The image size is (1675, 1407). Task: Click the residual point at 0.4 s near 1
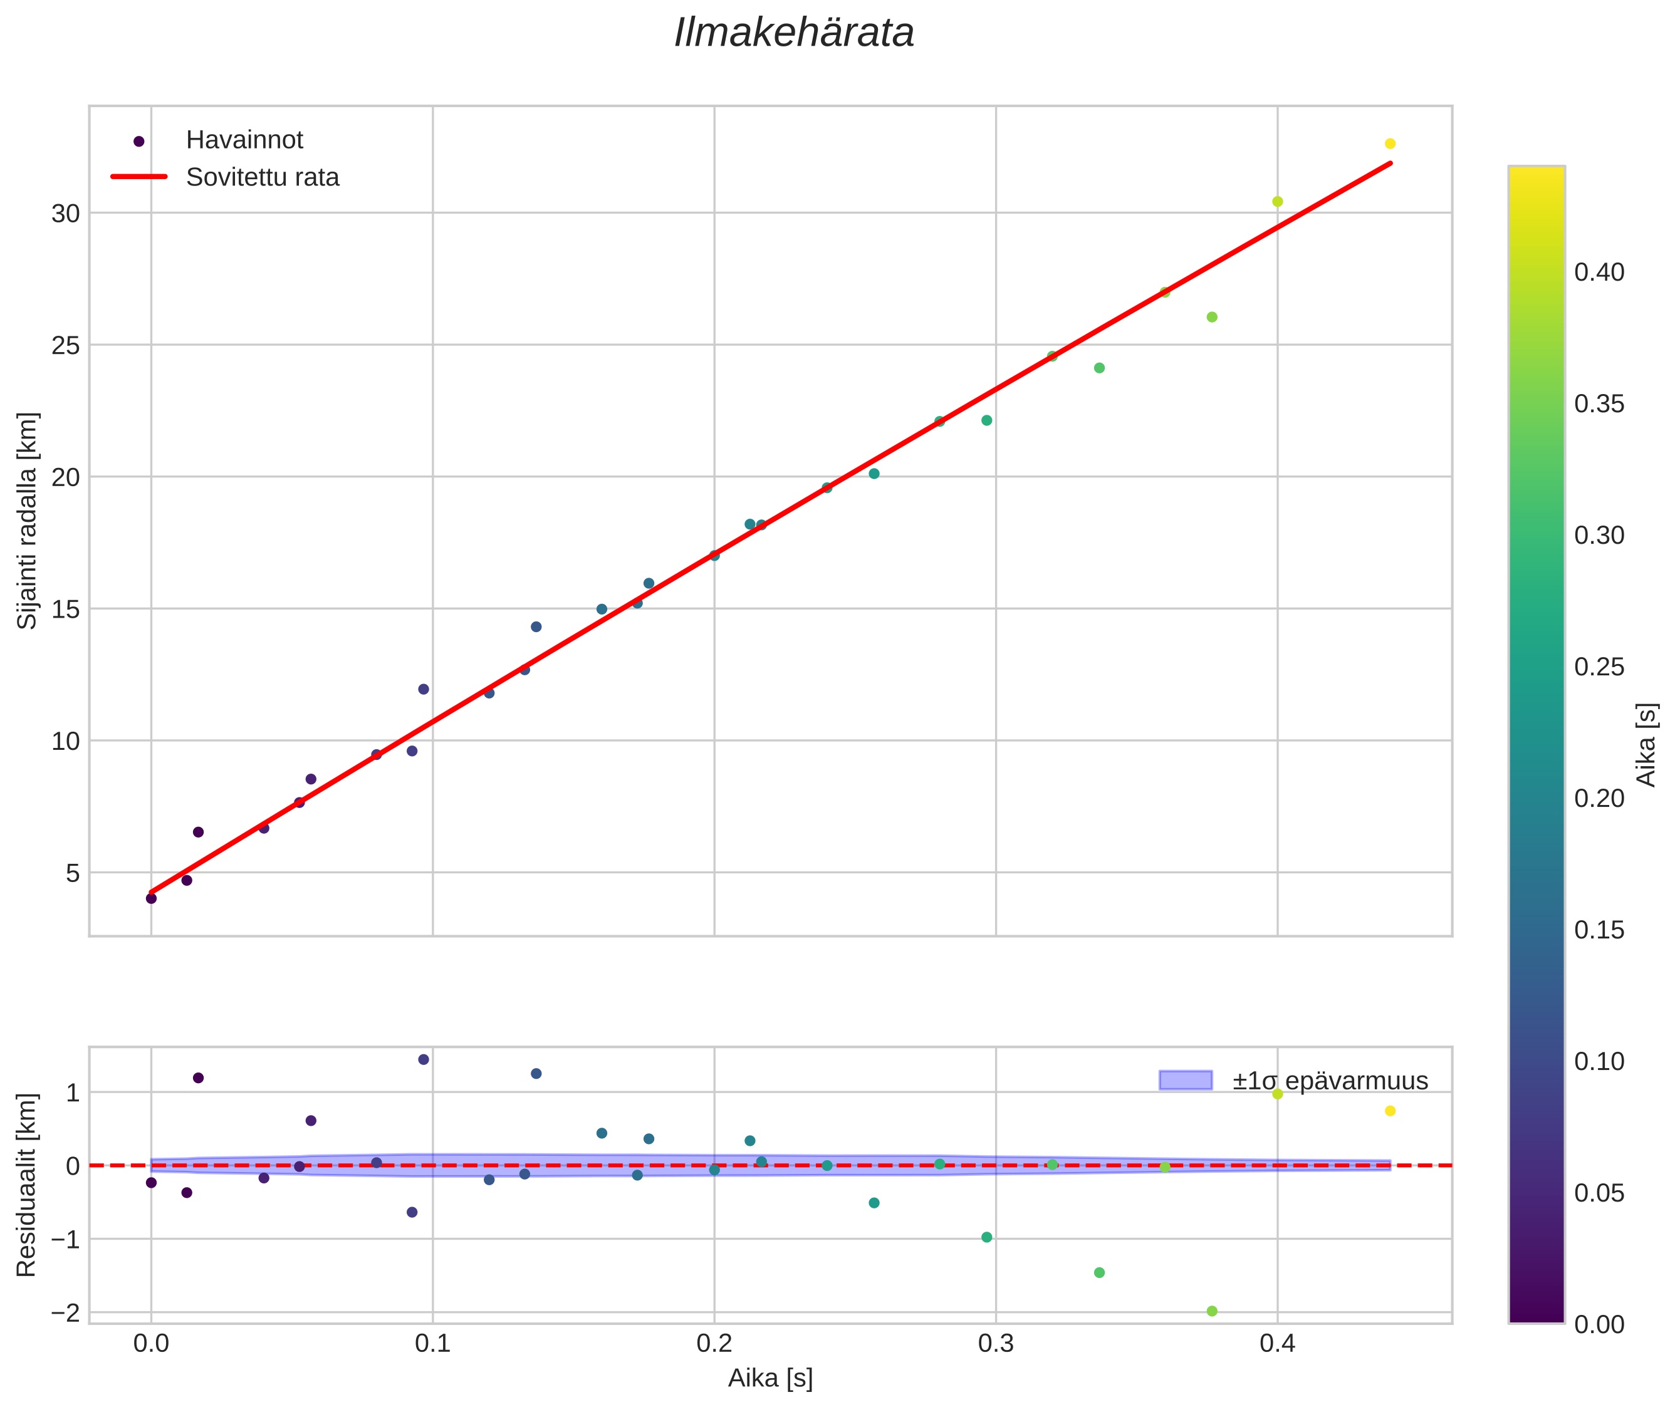(x=1278, y=1094)
